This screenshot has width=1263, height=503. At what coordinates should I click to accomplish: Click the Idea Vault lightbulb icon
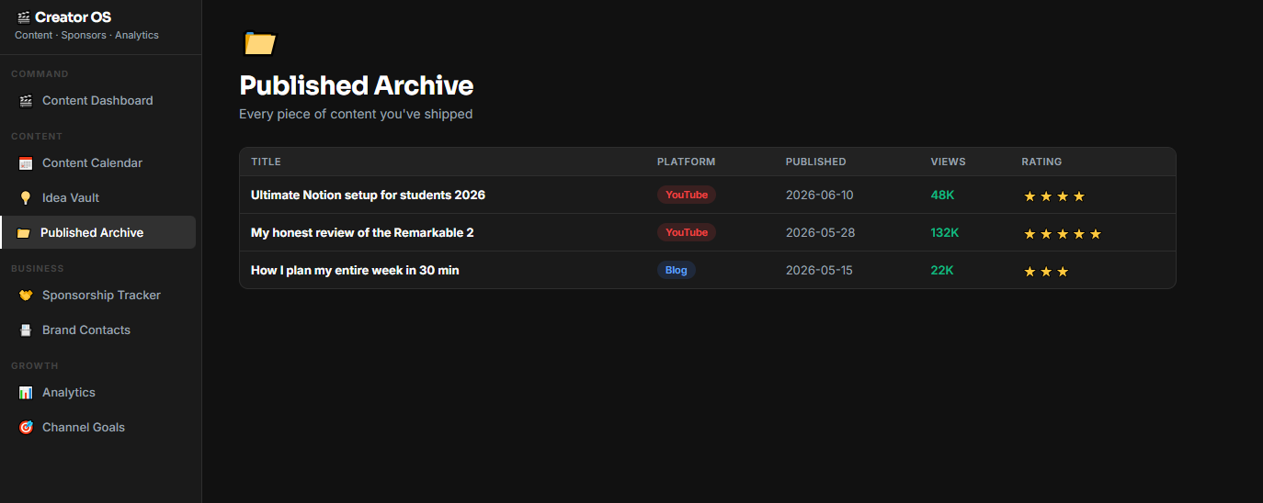click(x=26, y=198)
